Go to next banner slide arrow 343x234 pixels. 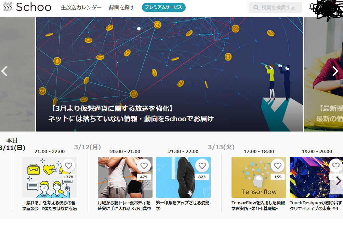tap(335, 71)
